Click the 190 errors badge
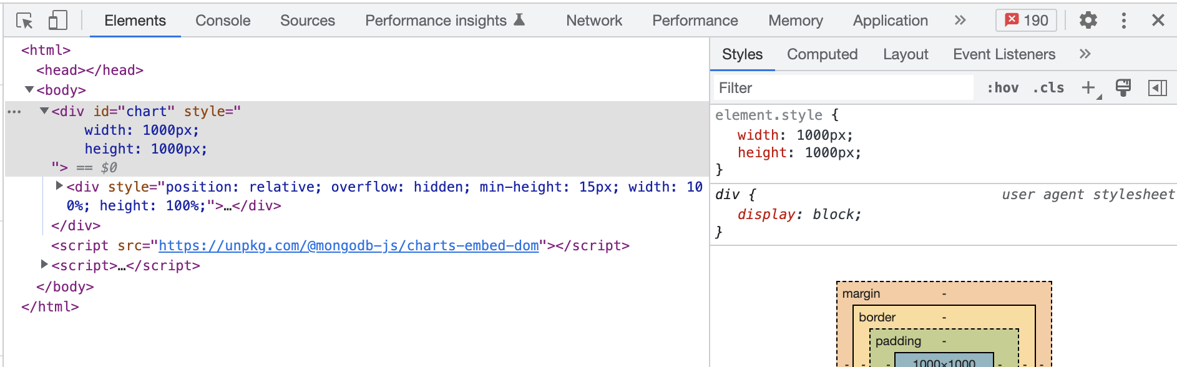Screen dimensions: 1177x367 (1026, 21)
